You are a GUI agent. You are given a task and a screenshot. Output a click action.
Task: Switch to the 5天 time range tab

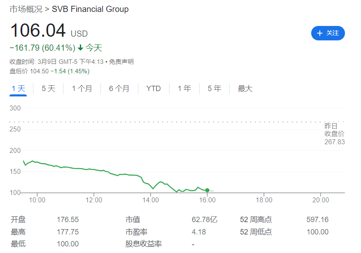point(48,88)
